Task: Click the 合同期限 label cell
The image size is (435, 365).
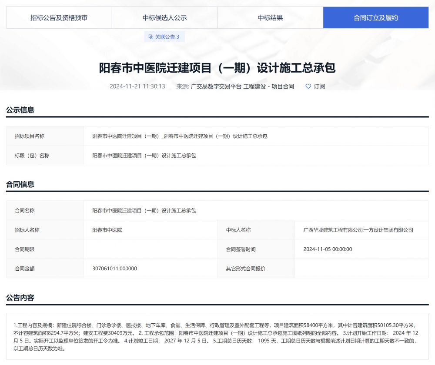Action: pyautogui.click(x=45, y=249)
